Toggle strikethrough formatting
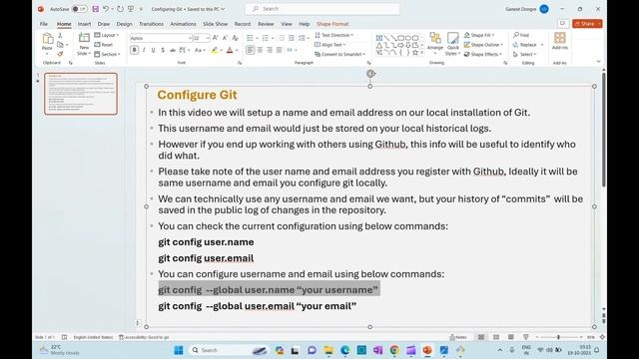Image resolution: width=639 pixels, height=359 pixels. [x=173, y=50]
